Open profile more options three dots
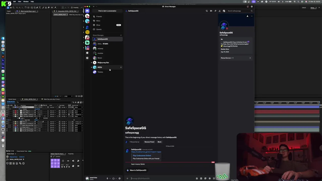322x181 pixels. click(252, 16)
